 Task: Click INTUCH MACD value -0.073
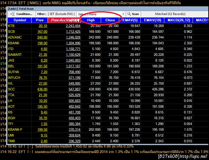coord(188,78)
